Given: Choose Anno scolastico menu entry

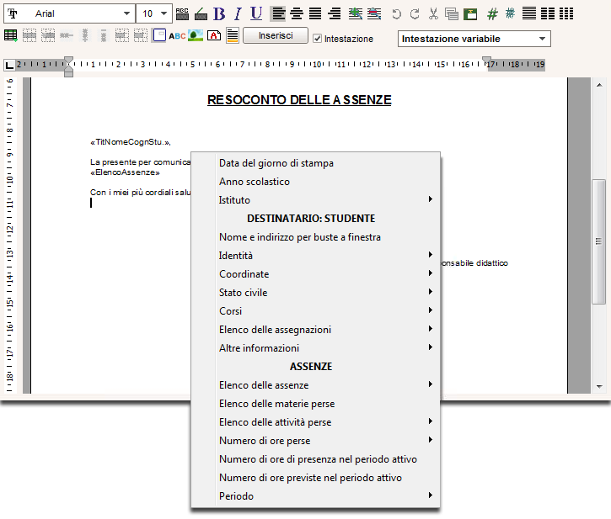Looking at the screenshot, I should [316, 182].
